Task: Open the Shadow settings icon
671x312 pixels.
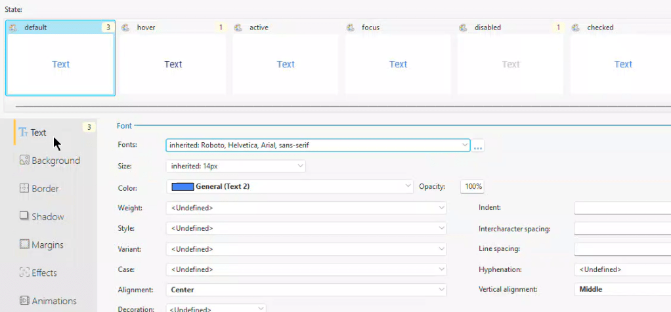Action: (x=24, y=216)
